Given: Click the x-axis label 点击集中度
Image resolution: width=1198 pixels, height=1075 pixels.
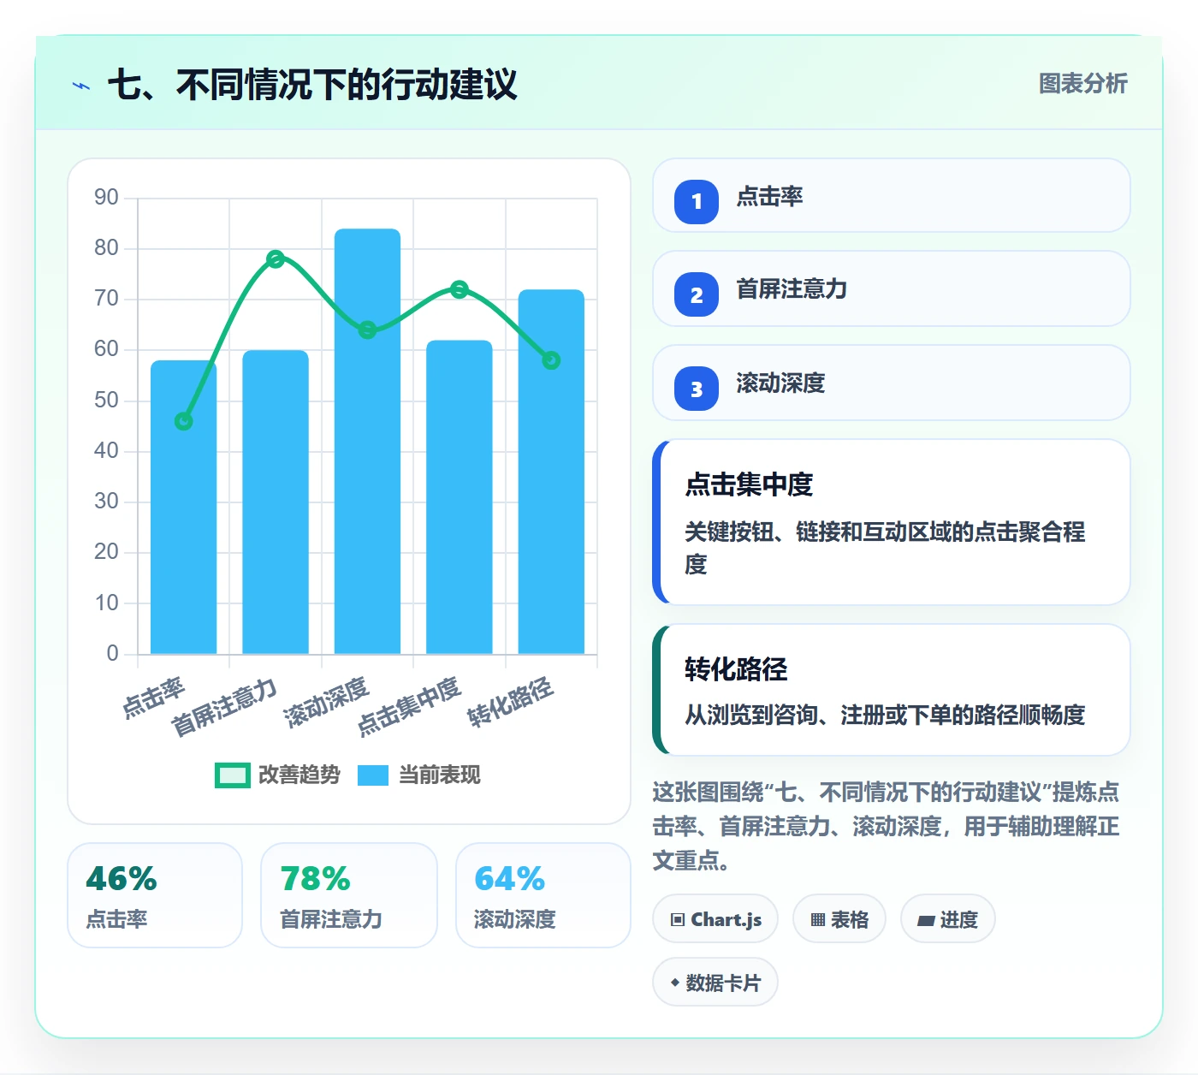Looking at the screenshot, I should point(409,707).
